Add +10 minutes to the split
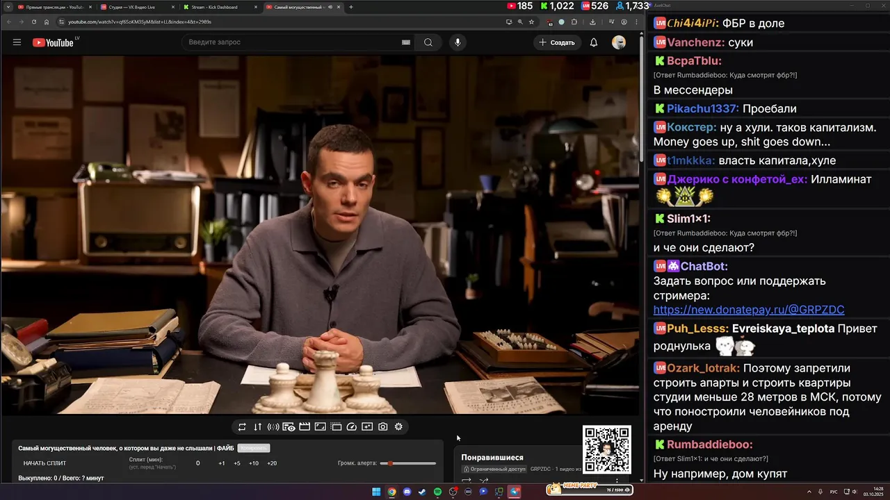The width and height of the screenshot is (890, 500). (x=254, y=463)
